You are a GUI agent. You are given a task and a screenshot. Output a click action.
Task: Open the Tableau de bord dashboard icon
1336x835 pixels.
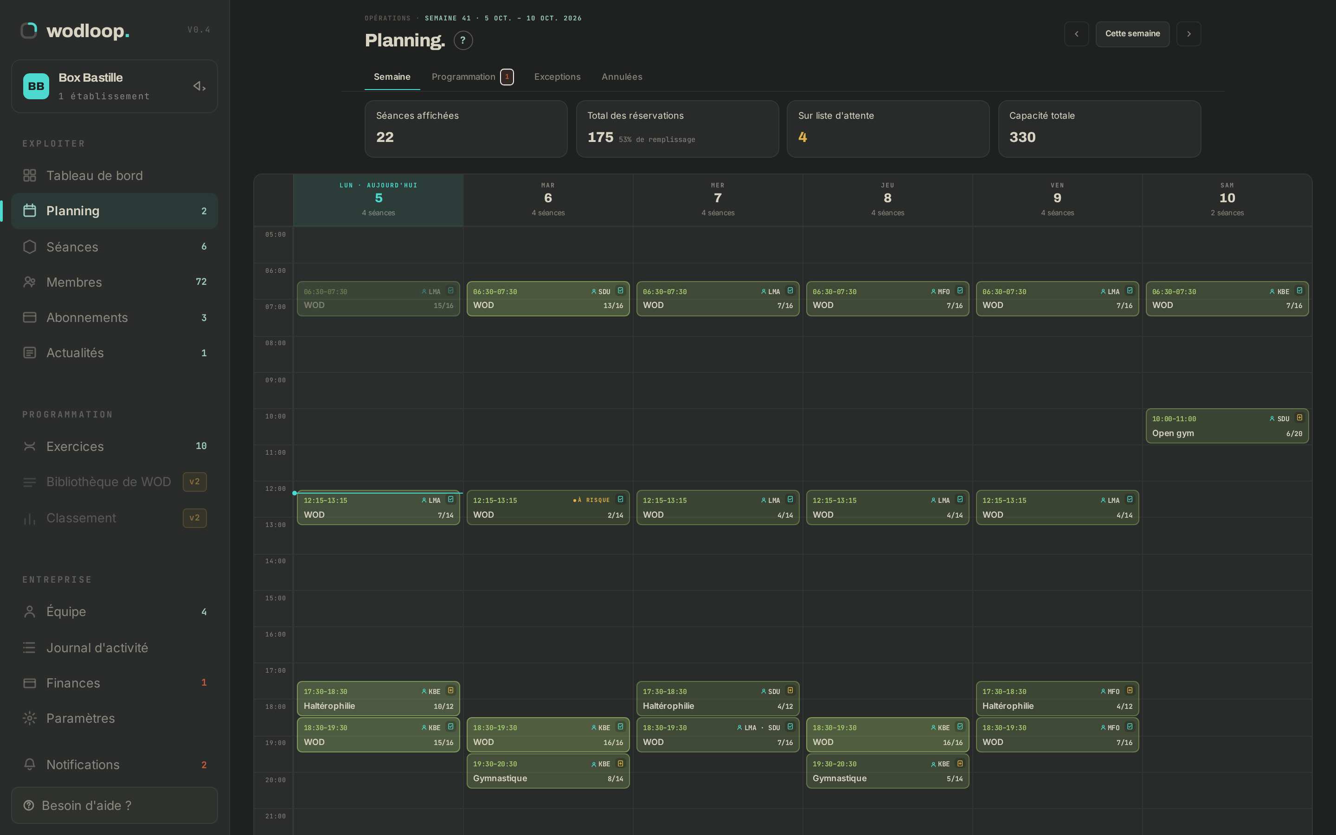coord(29,176)
